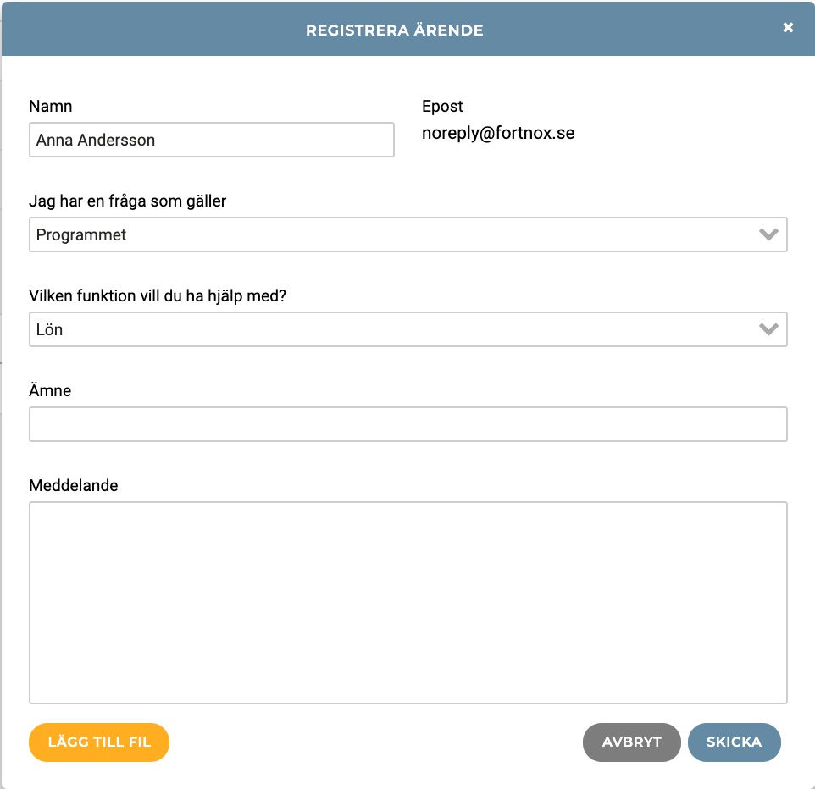The height and width of the screenshot is (789, 815).
Task: Expand chevron arrow on Lön selector
Action: pyautogui.click(x=768, y=329)
